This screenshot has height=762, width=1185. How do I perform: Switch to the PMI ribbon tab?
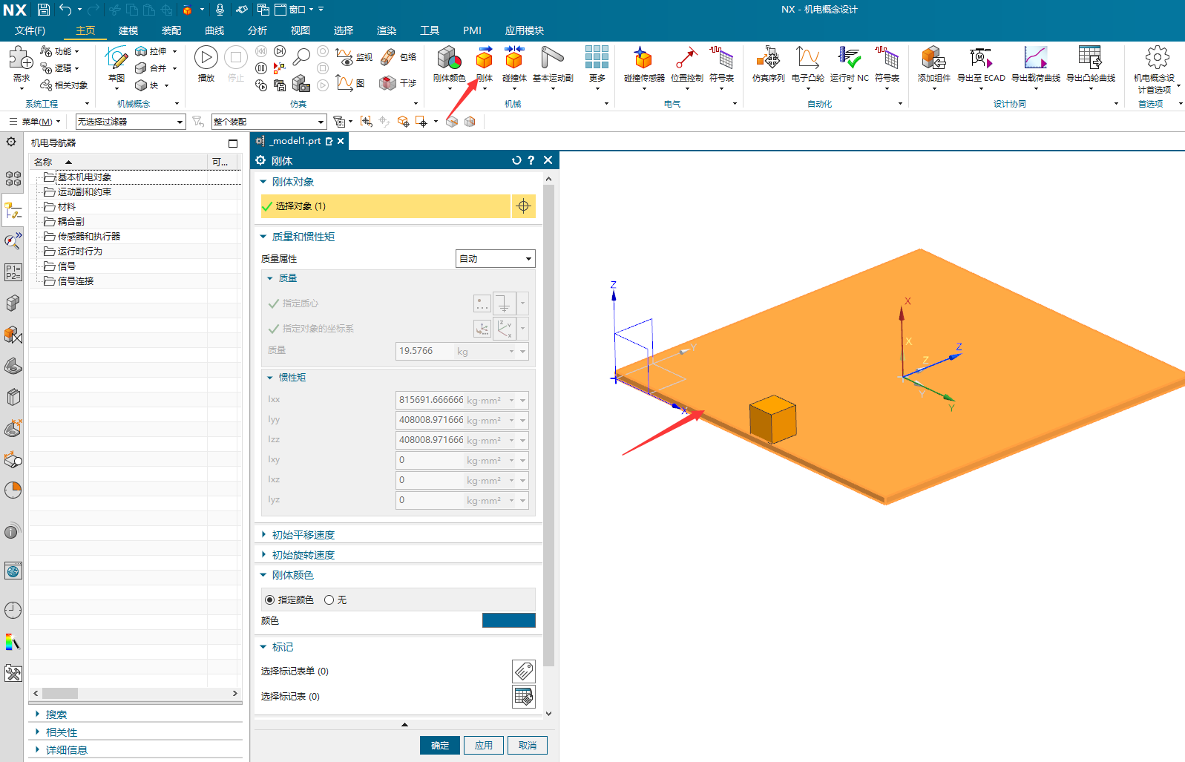point(472,30)
